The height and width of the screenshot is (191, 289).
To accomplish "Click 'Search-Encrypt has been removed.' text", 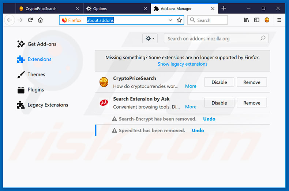I will (158, 119).
